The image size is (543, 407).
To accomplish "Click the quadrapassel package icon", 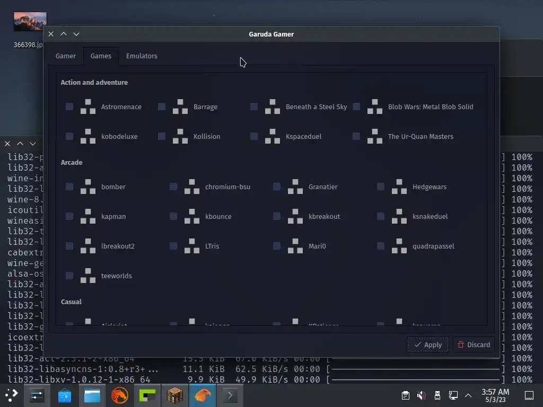I will pos(399,246).
